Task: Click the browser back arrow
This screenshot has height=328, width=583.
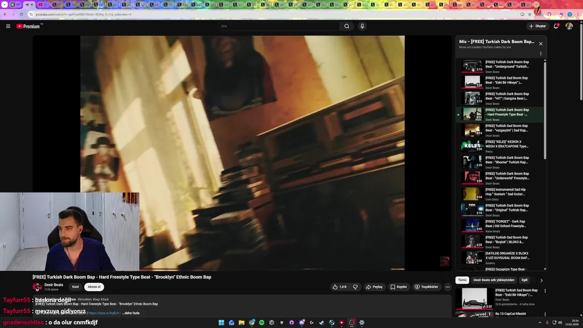Action: point(5,14)
